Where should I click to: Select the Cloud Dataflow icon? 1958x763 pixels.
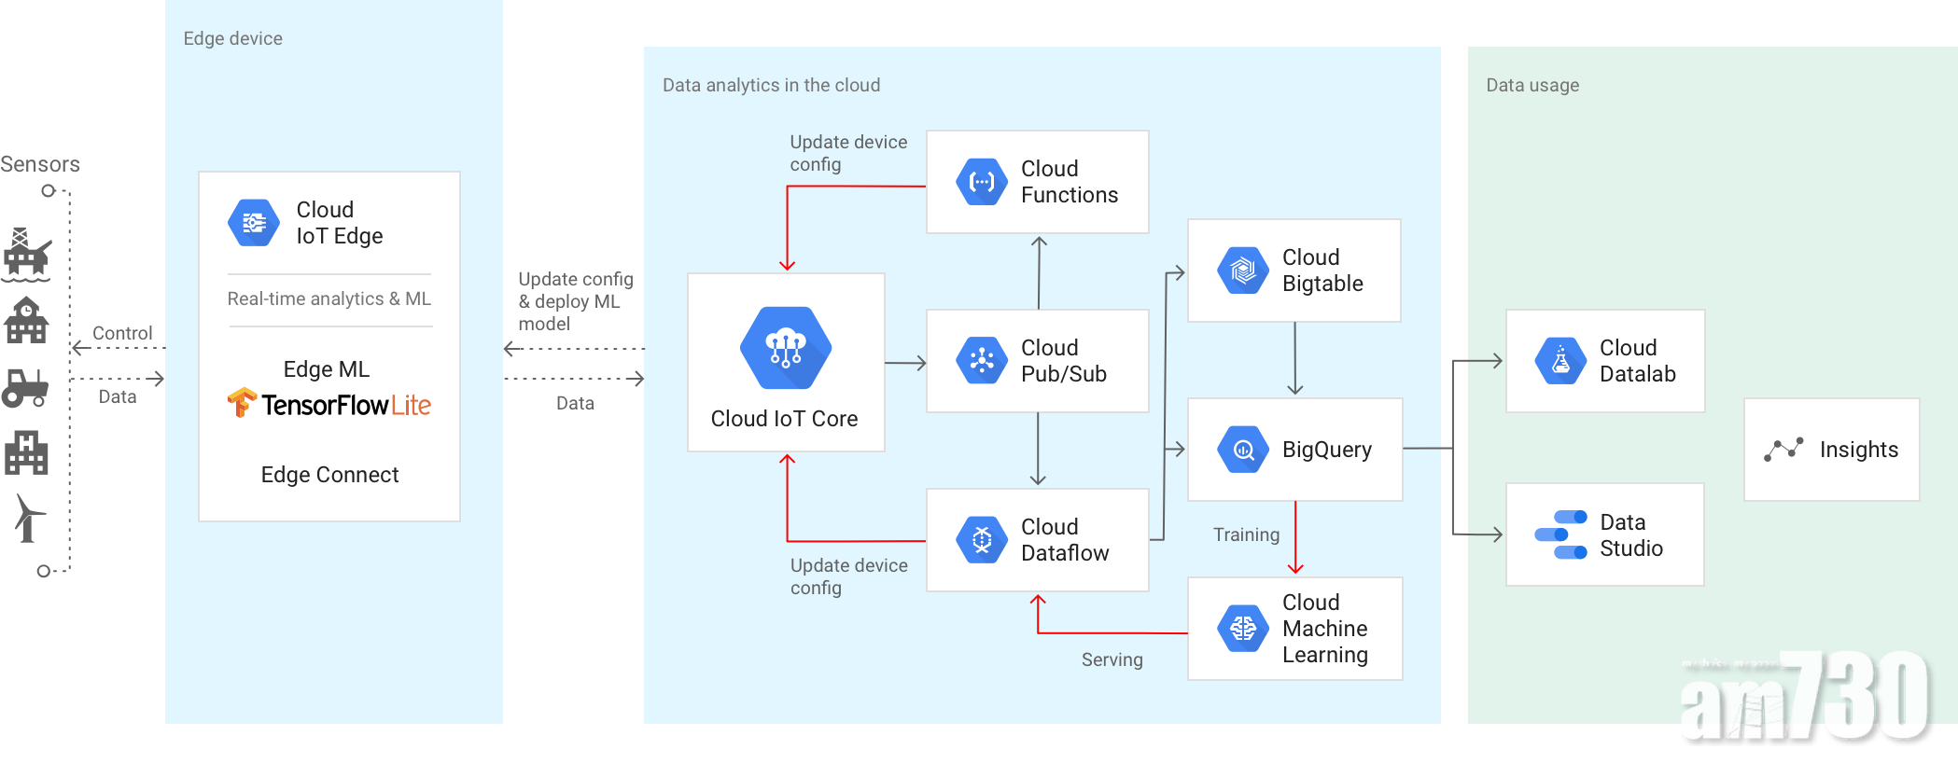pyautogui.click(x=982, y=540)
